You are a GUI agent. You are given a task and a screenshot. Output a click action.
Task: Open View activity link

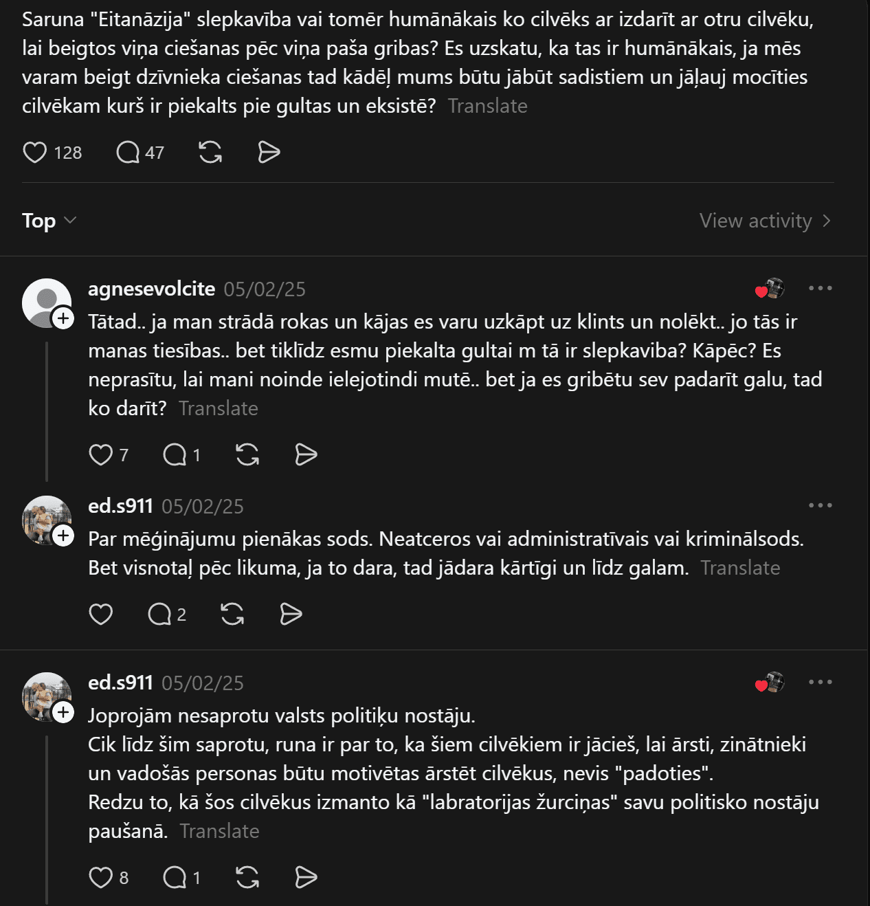tap(765, 221)
